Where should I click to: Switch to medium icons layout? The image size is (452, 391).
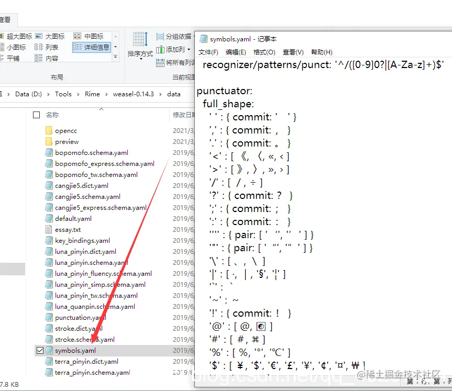click(x=89, y=36)
